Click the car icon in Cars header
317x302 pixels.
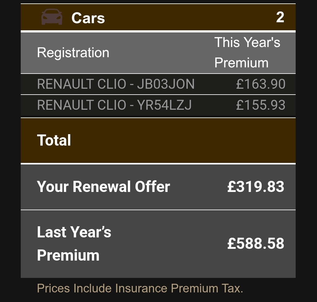point(52,17)
